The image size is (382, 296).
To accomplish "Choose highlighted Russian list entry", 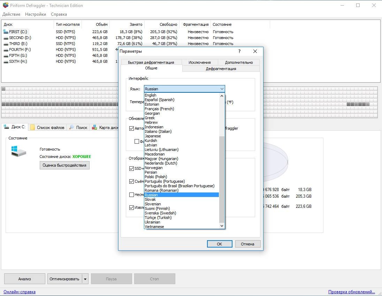I will pyautogui.click(x=182, y=195).
